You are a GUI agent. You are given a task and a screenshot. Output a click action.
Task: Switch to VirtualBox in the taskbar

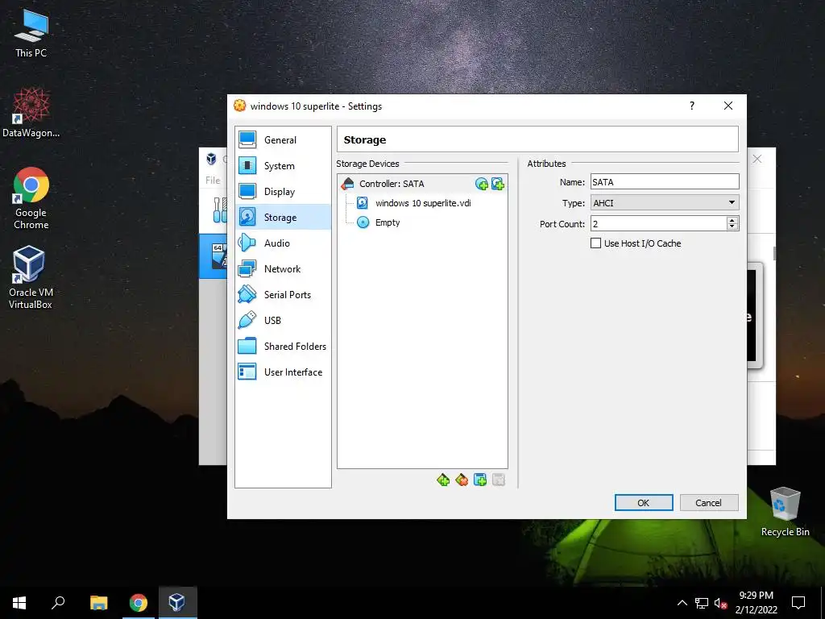tap(177, 603)
